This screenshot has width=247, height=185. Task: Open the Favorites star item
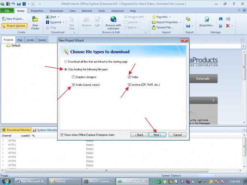click(x=154, y=17)
